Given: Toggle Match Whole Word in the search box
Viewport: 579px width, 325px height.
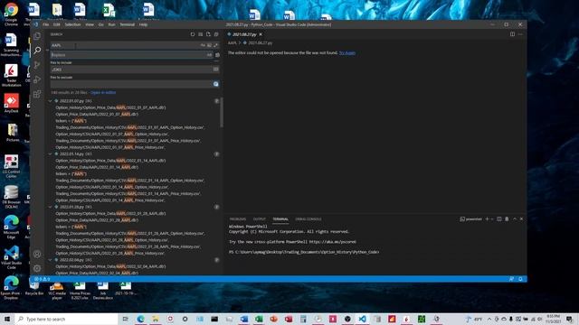Looking at the screenshot, I should pos(209,45).
